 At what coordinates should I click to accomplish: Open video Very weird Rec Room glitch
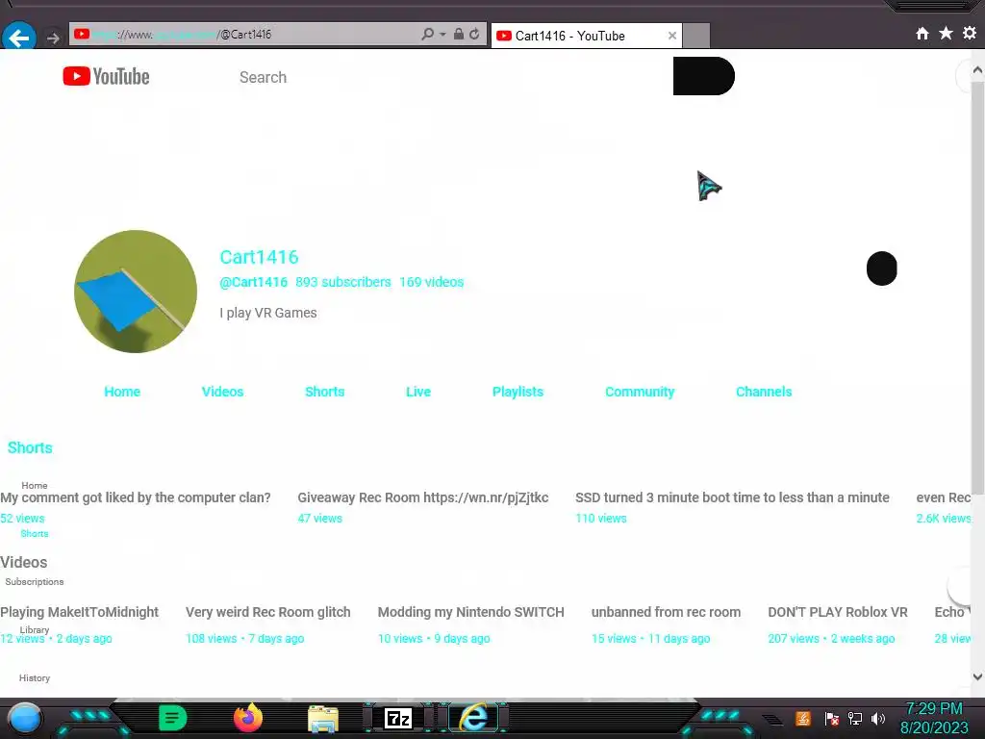pos(268,612)
